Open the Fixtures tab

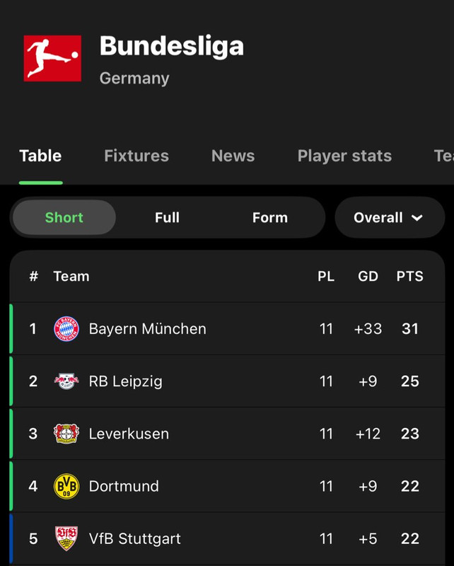[136, 156]
